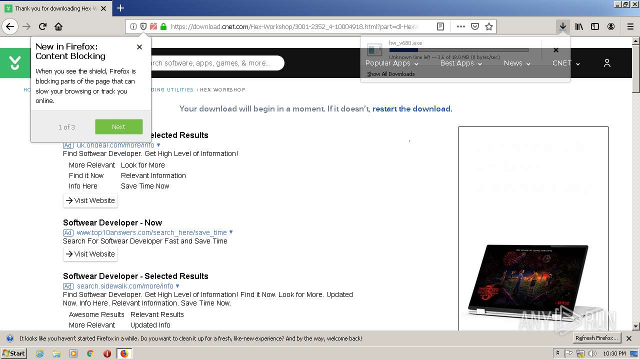Launch Internet Explorer from taskbar

click(39, 353)
